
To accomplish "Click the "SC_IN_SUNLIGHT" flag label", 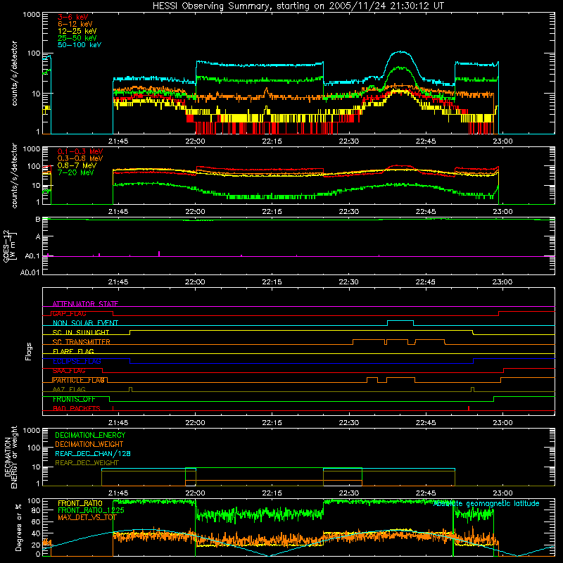I will point(81,332).
